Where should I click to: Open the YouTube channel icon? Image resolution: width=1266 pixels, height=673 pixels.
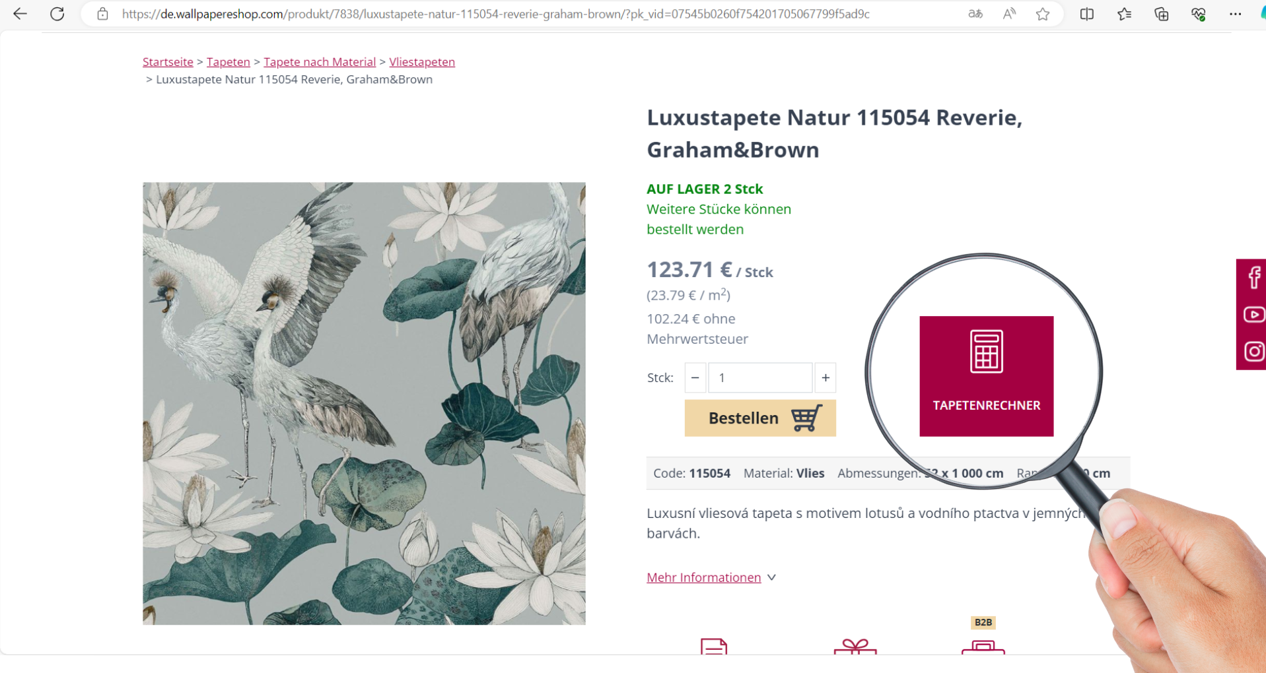pyautogui.click(x=1253, y=315)
